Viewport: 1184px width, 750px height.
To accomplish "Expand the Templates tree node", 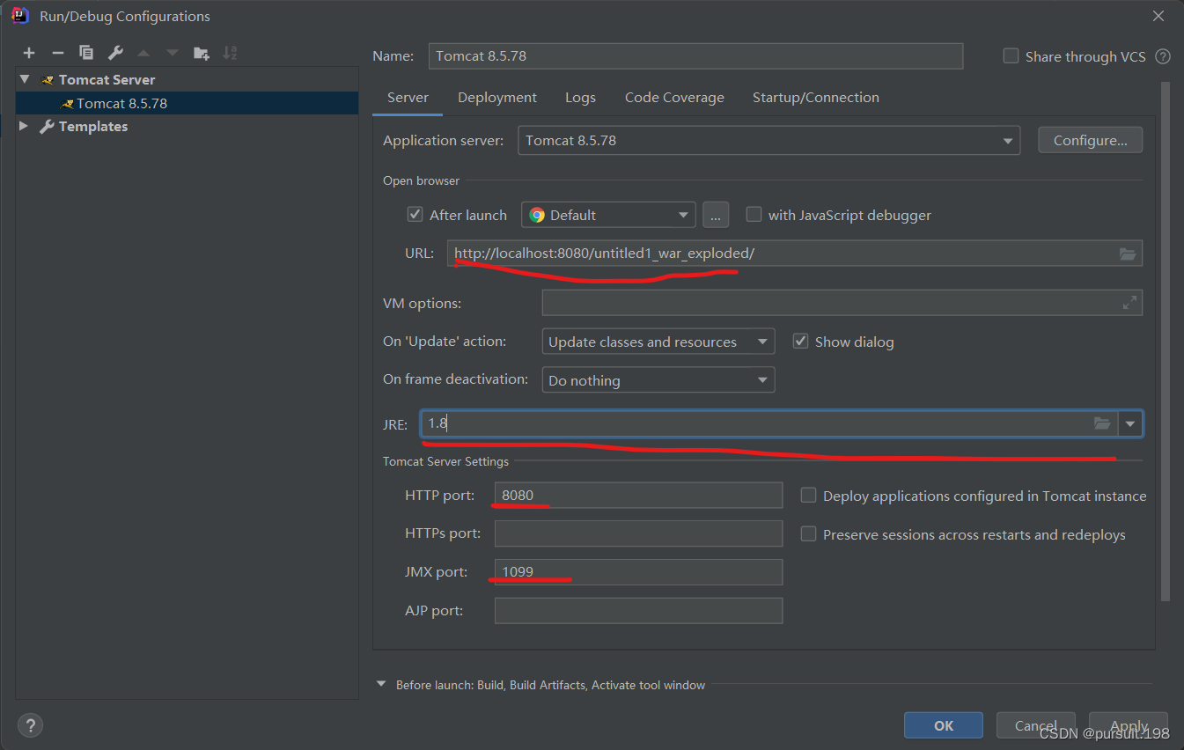I will click(24, 127).
